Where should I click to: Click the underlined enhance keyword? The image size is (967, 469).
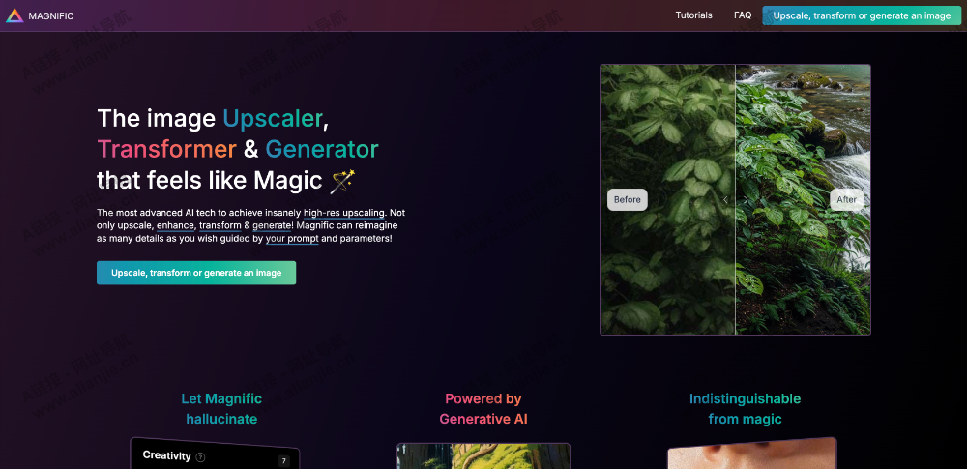(x=176, y=226)
